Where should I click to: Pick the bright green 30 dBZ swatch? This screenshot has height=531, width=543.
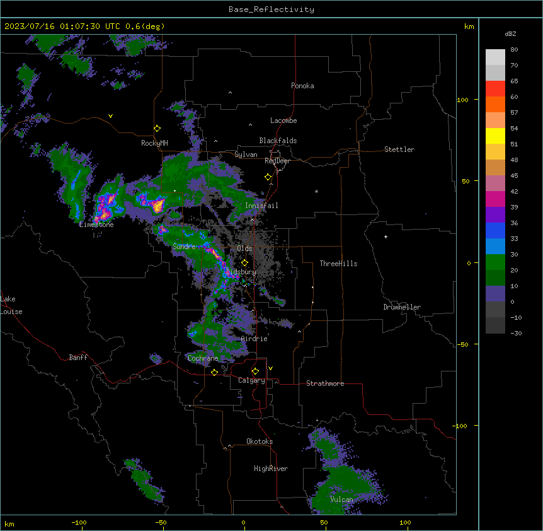coord(495,262)
